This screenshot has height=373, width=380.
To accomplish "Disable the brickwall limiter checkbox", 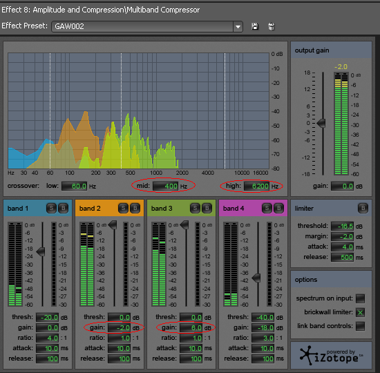I will pyautogui.click(x=360, y=312).
